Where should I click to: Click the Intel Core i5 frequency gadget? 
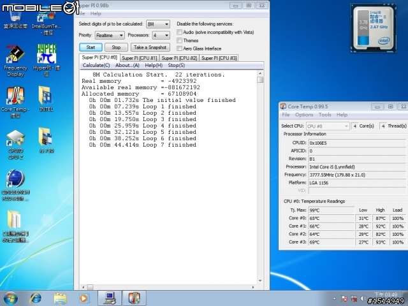point(374,28)
